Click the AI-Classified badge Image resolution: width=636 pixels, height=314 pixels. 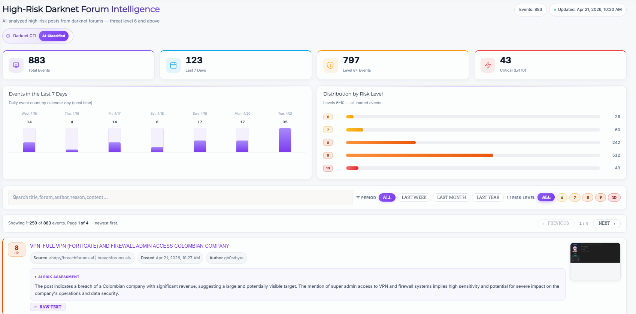click(54, 36)
